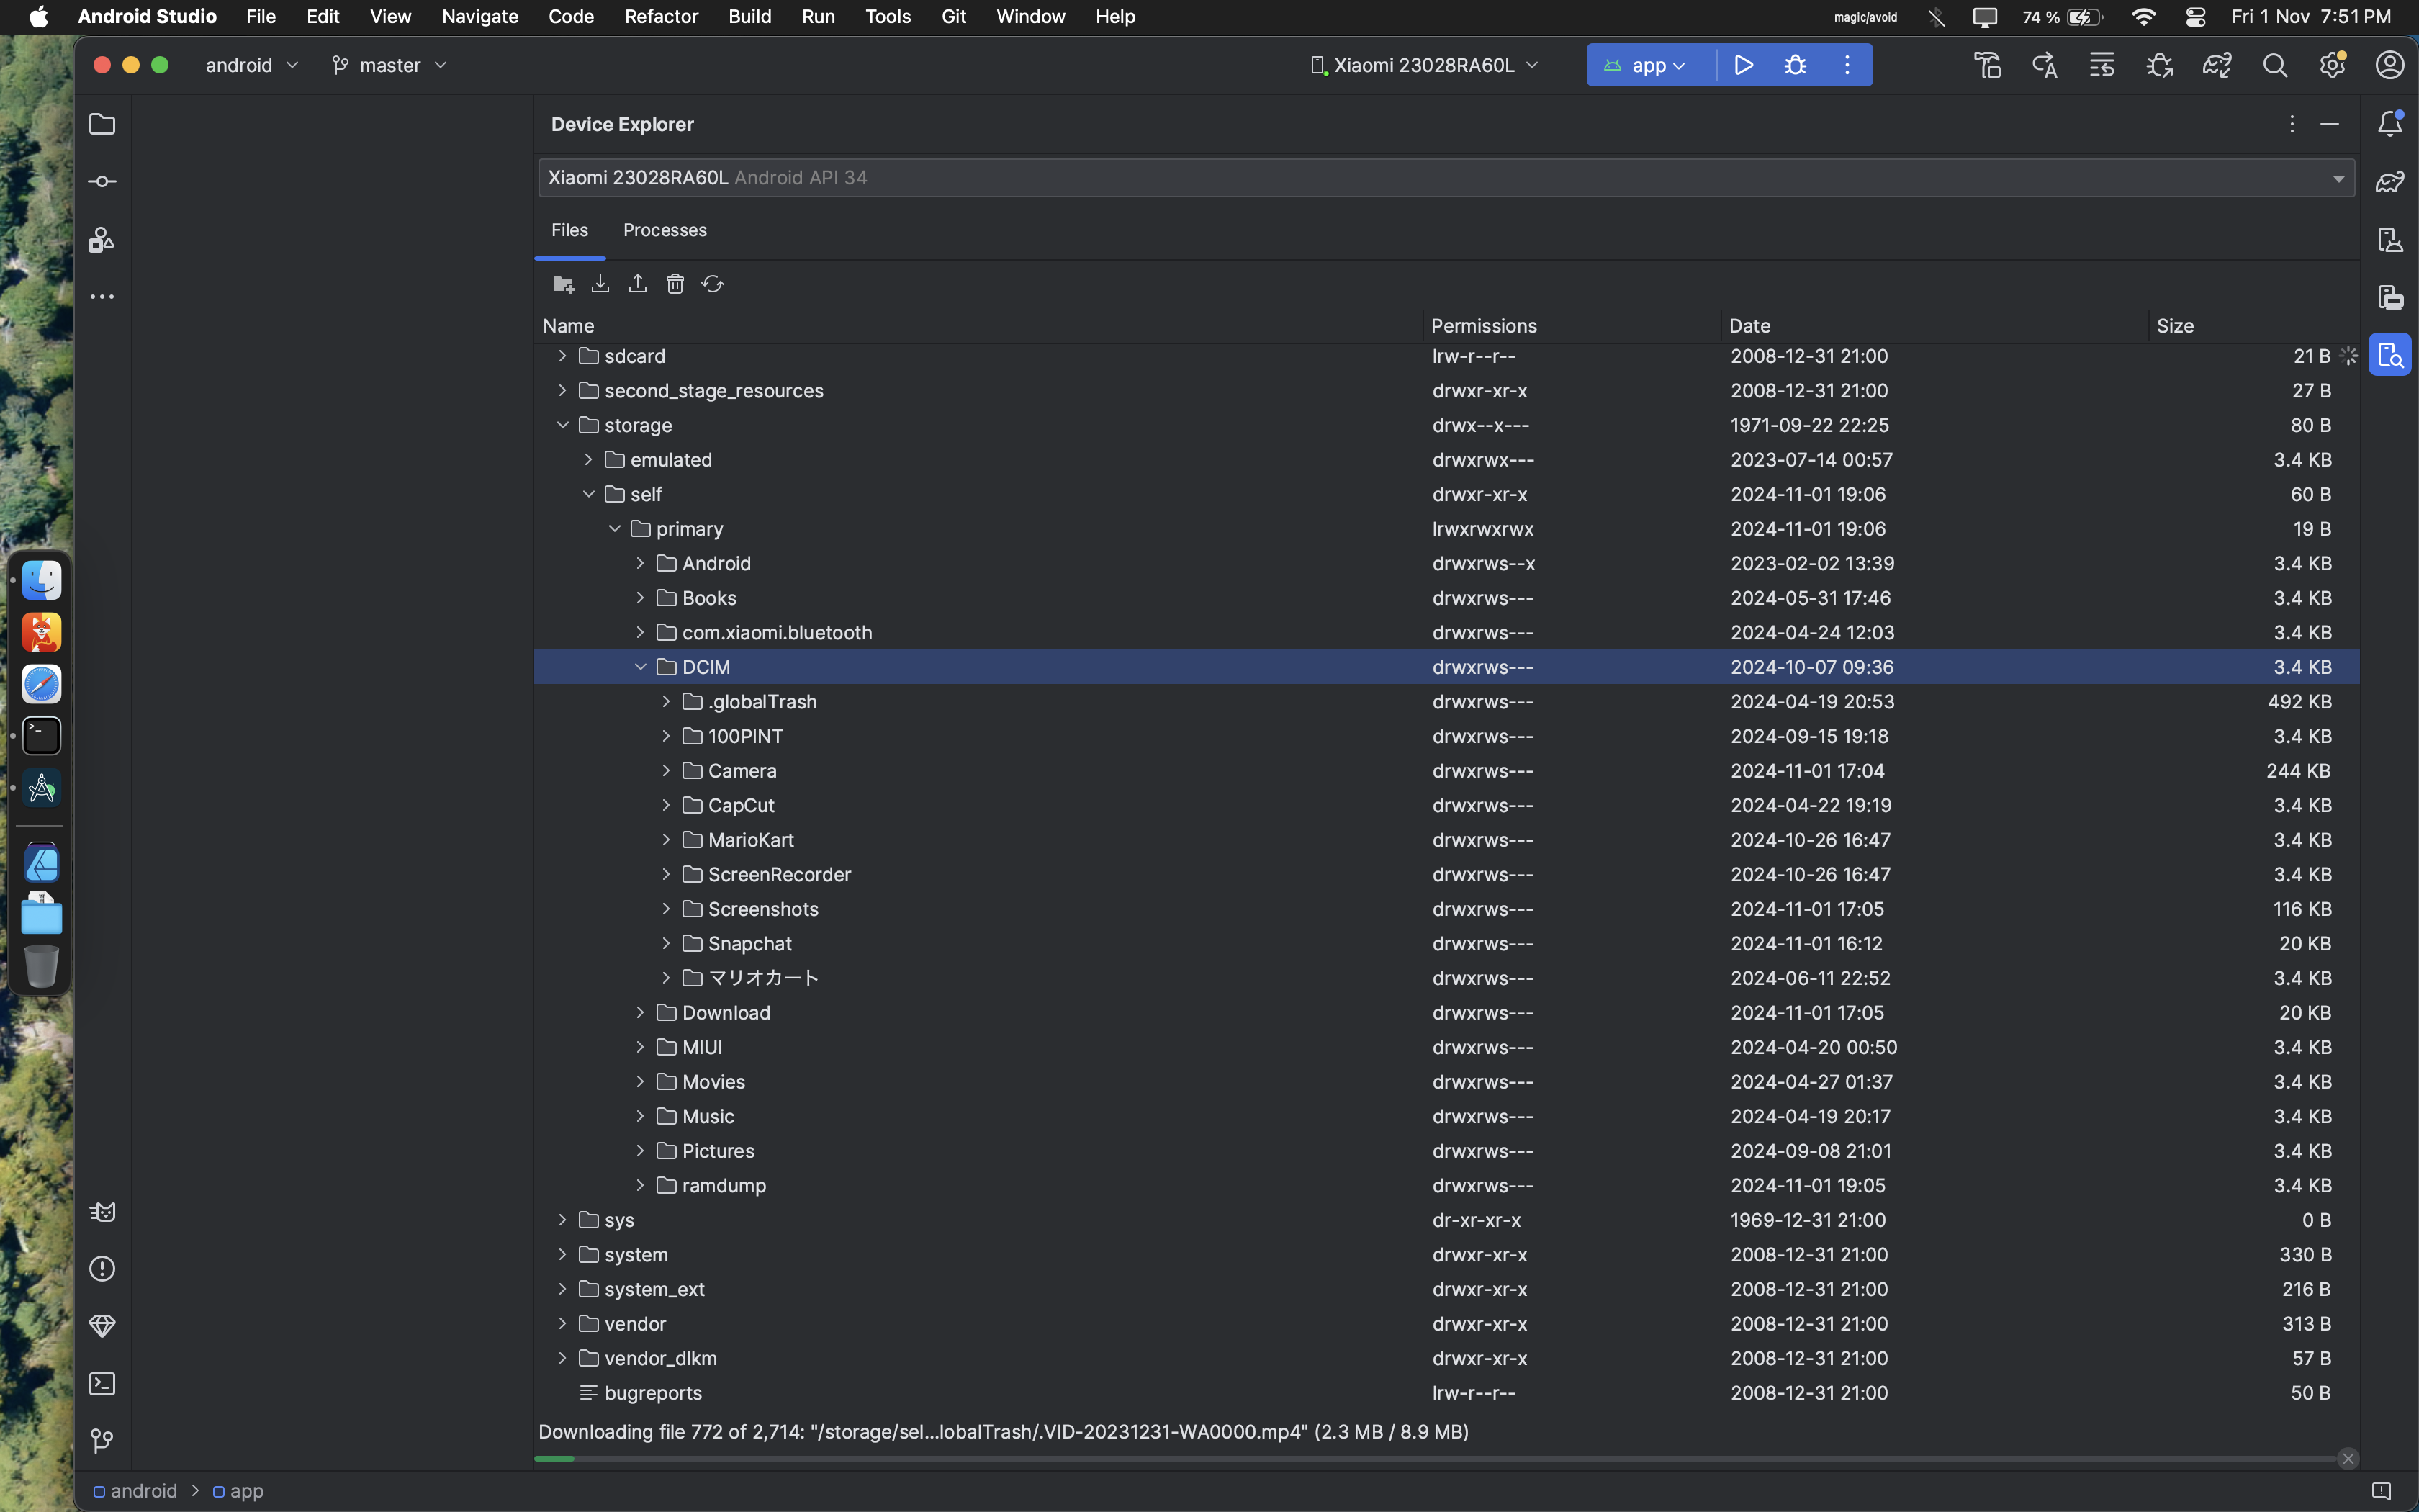This screenshot has width=2419, height=1512.
Task: Open the Terminal tool window icon
Action: (x=102, y=1384)
